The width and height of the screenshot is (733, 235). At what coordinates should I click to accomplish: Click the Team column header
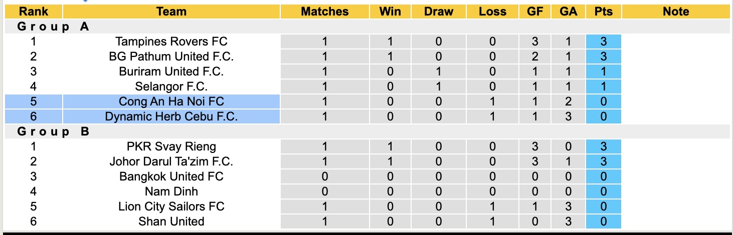(x=171, y=11)
